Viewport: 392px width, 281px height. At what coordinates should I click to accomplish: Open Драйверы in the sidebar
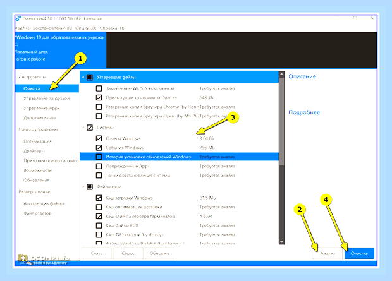pyautogui.click(x=34, y=151)
